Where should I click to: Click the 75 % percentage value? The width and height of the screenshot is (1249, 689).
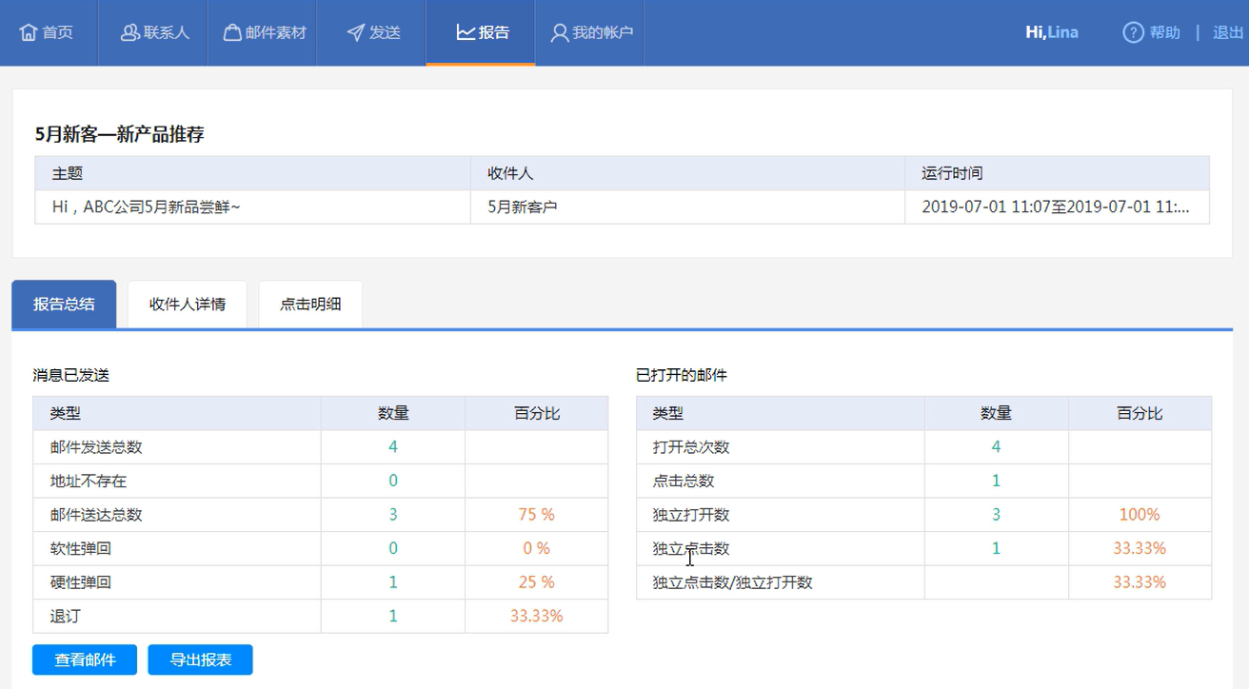coord(536,515)
